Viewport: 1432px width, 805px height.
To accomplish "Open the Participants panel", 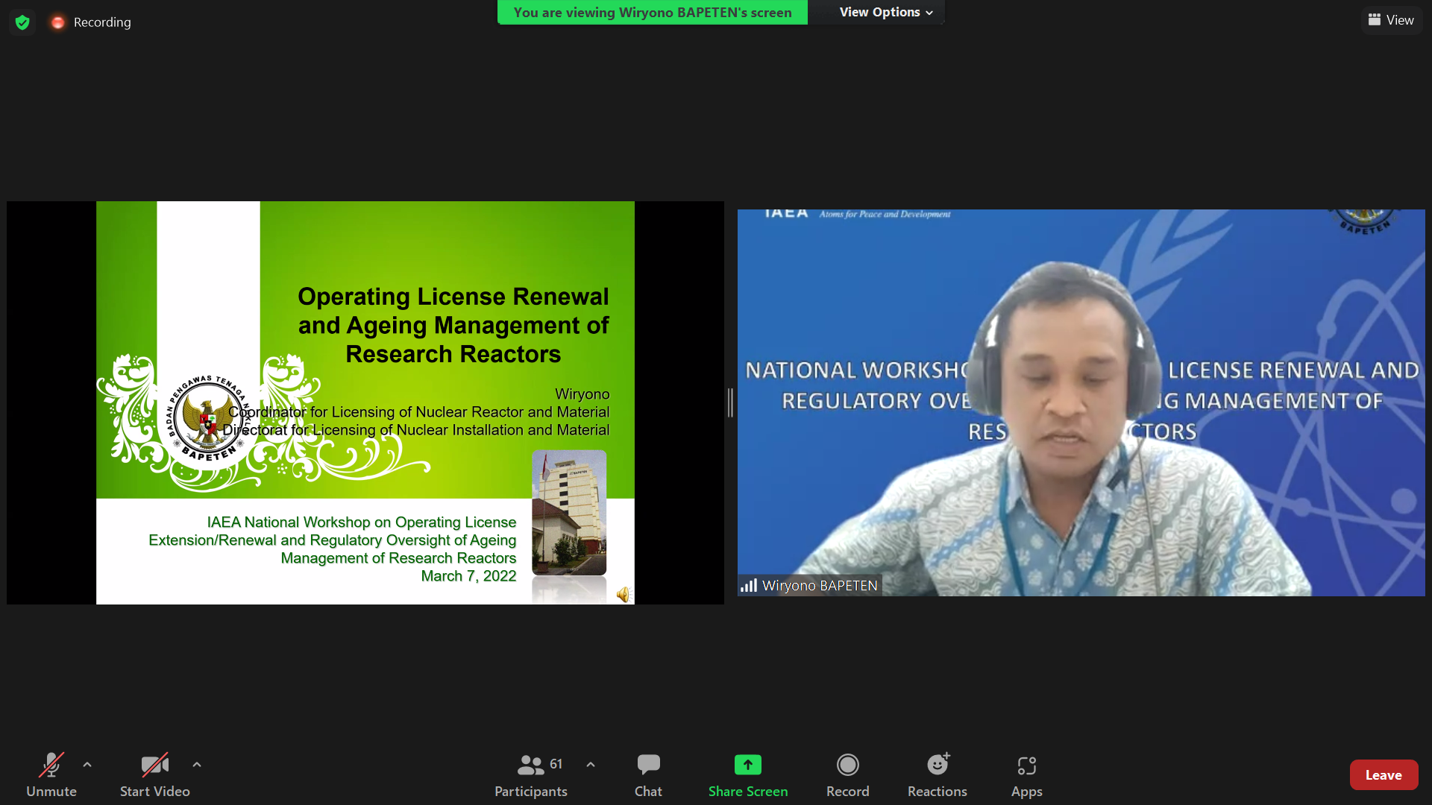I will click(x=531, y=775).
